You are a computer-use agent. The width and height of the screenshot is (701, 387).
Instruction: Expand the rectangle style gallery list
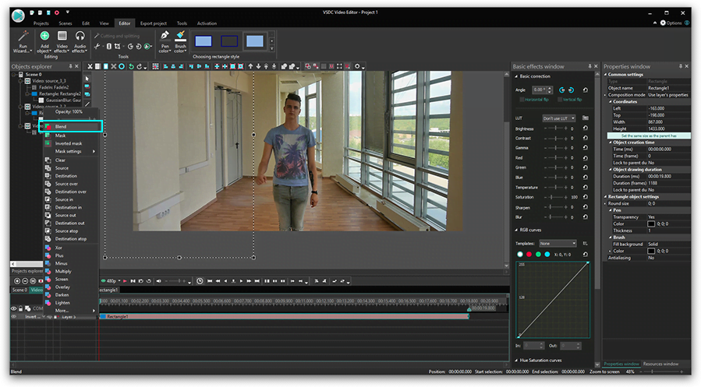271,48
